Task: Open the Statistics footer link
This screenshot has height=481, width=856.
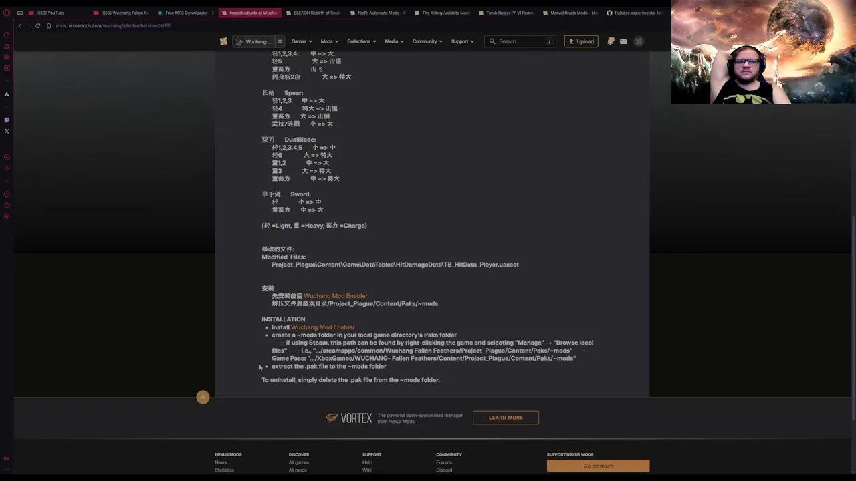Action: click(x=225, y=470)
